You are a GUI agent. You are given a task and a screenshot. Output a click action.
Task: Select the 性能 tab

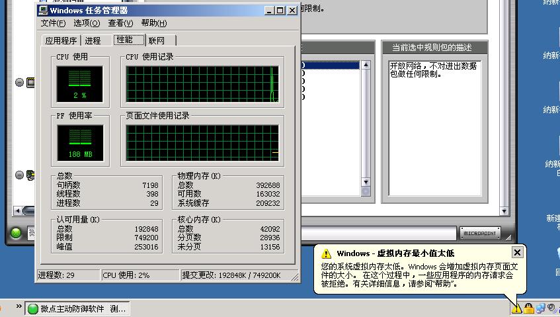(x=130, y=40)
